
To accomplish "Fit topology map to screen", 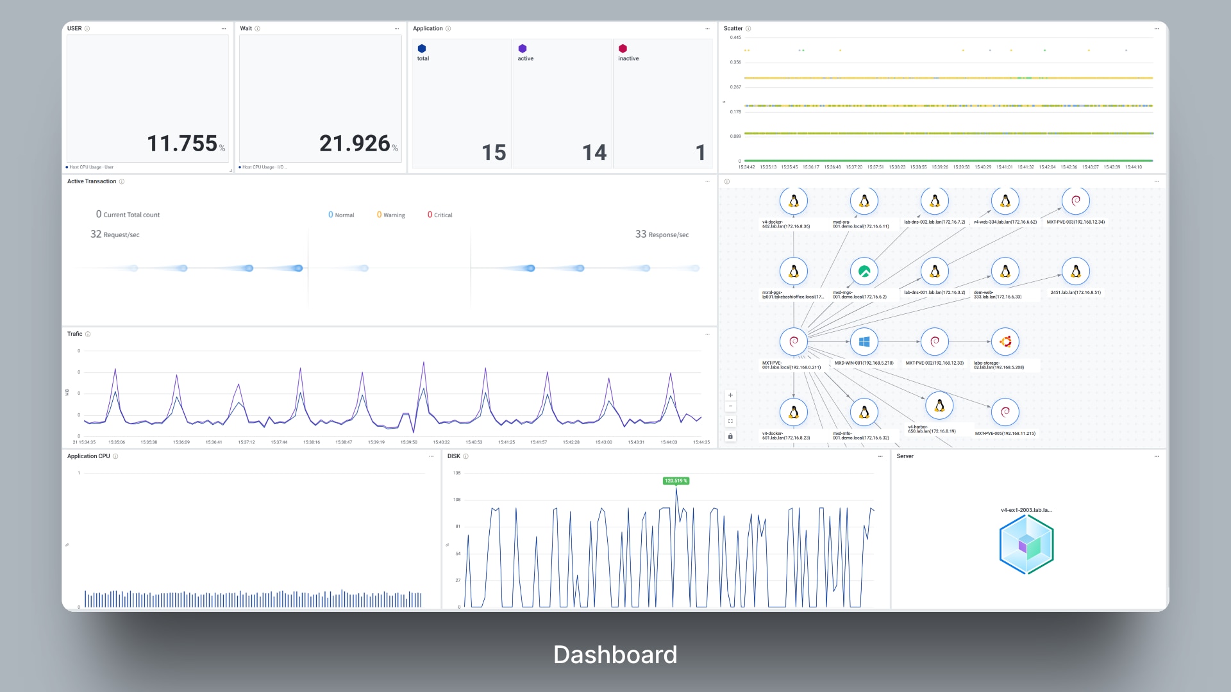I will [x=730, y=421].
